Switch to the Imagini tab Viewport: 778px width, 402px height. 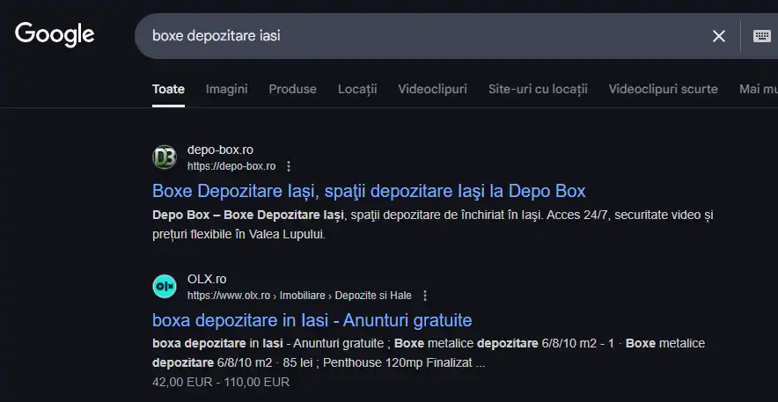pyautogui.click(x=227, y=89)
